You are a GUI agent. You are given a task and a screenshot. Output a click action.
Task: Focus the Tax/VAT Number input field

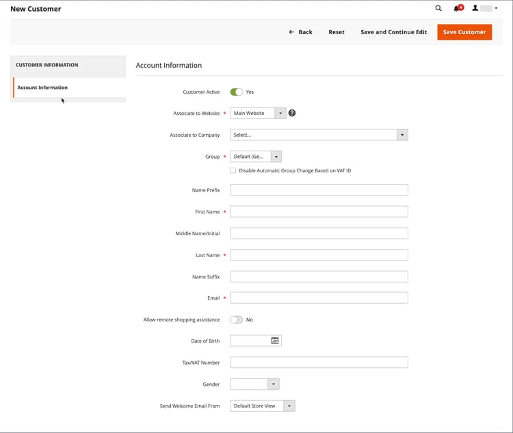click(x=319, y=363)
